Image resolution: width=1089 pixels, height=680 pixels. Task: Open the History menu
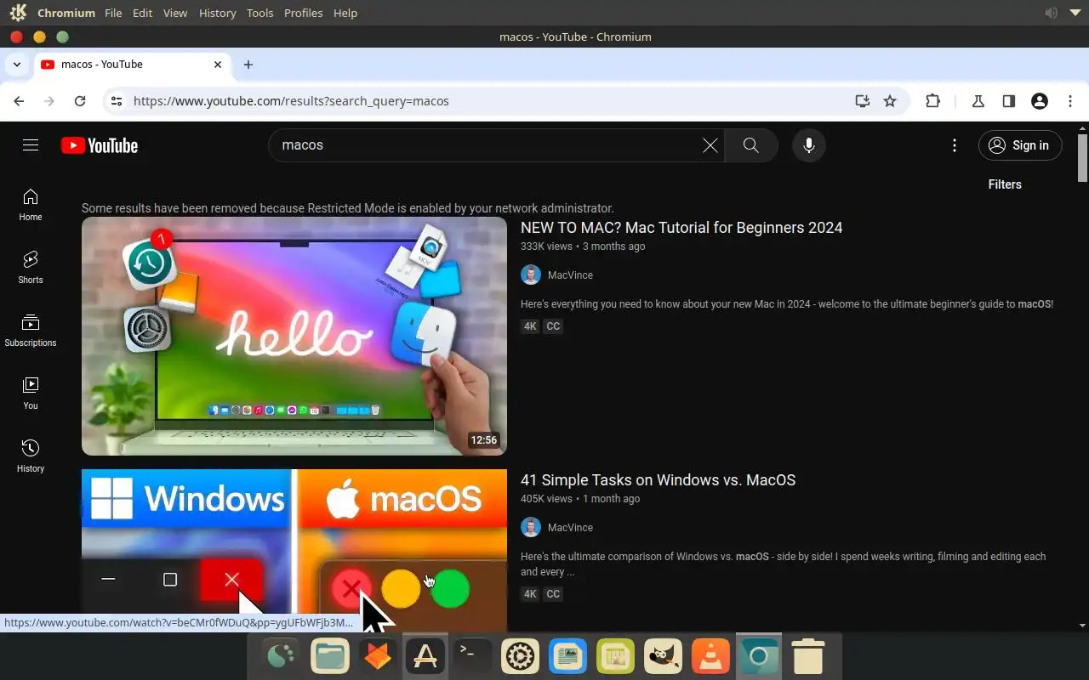217,13
